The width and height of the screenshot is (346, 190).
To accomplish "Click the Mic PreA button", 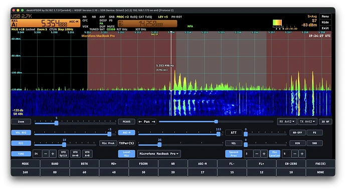I will (108, 143).
